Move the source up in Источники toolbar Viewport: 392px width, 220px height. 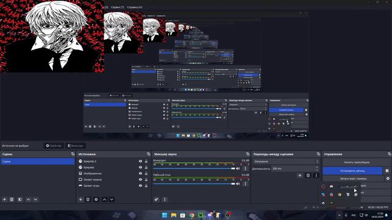pos(105,200)
